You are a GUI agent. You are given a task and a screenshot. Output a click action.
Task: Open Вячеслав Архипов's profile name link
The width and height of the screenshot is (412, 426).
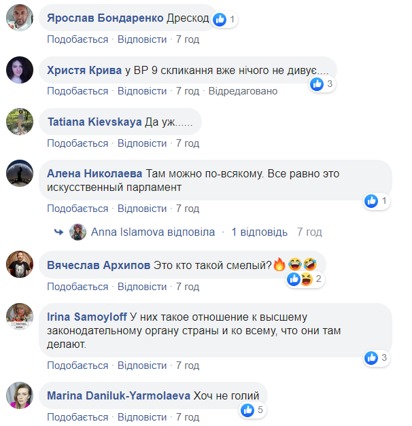point(99,265)
